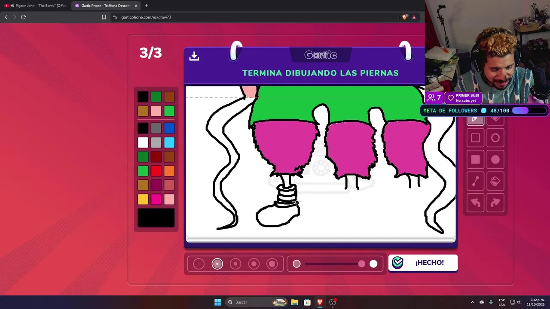Pick the dark gray color swatch
Image resolution: width=550 pixels, height=309 pixels.
pos(156,128)
